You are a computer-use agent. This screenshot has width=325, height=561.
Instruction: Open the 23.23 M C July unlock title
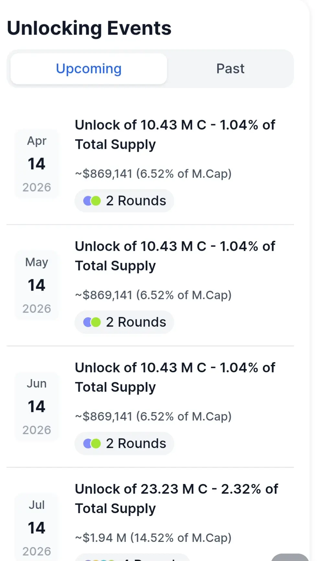[176, 499]
